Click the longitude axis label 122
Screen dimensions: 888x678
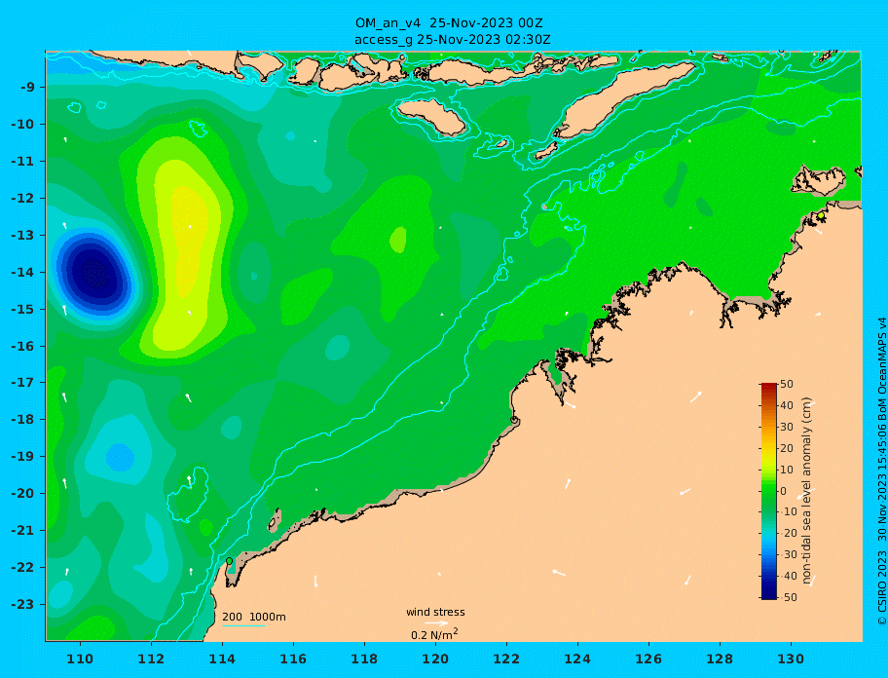506,659
